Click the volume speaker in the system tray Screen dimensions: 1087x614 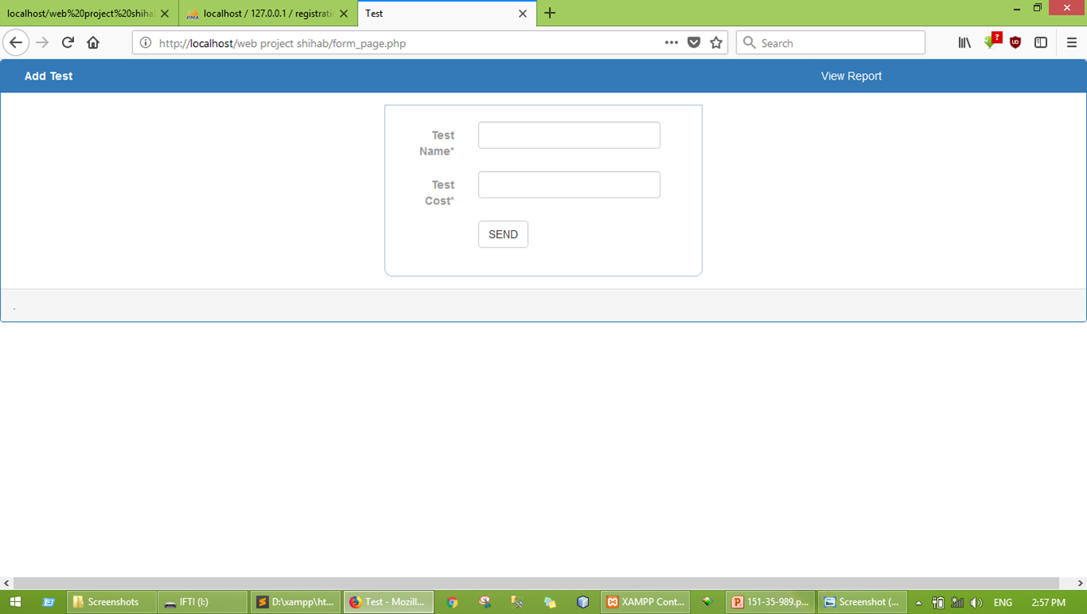point(976,602)
